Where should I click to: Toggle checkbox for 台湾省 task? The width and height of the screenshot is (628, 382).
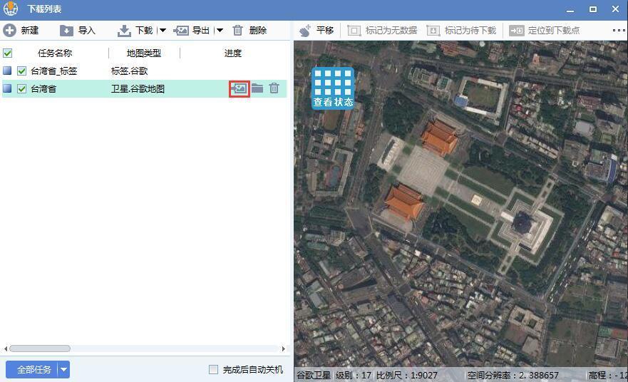[x=21, y=89]
